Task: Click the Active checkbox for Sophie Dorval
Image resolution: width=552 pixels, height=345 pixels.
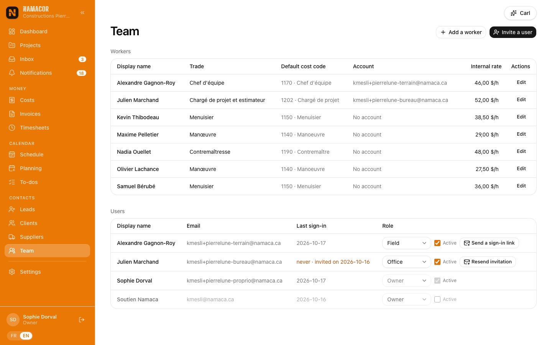Action: (437, 281)
